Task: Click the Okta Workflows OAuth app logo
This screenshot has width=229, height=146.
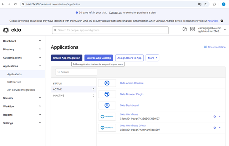Action: [107, 128]
